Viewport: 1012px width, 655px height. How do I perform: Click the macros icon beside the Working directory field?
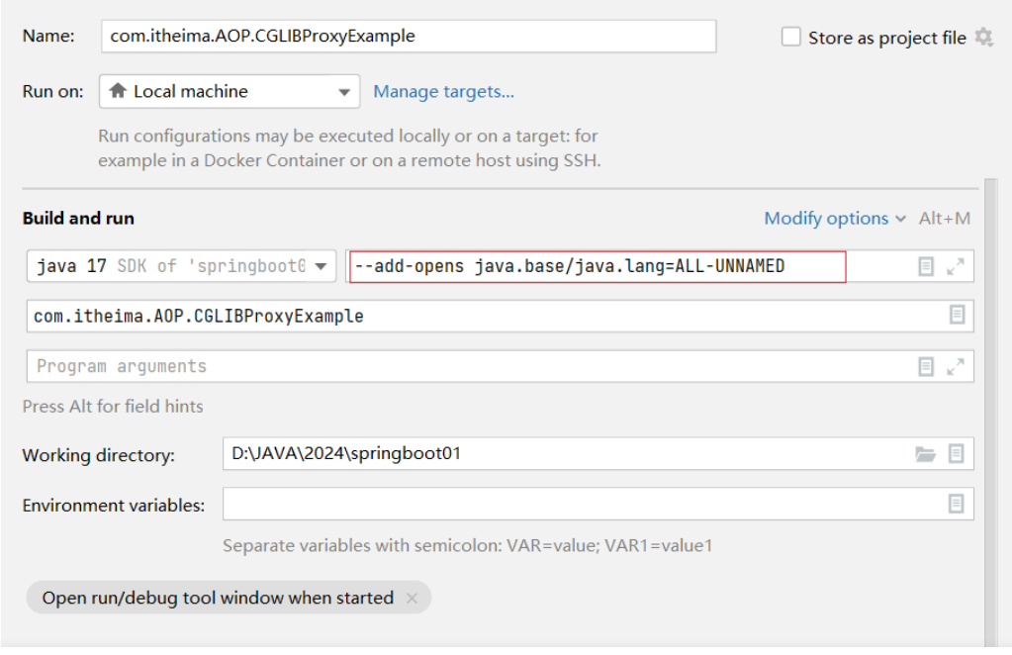[956, 453]
